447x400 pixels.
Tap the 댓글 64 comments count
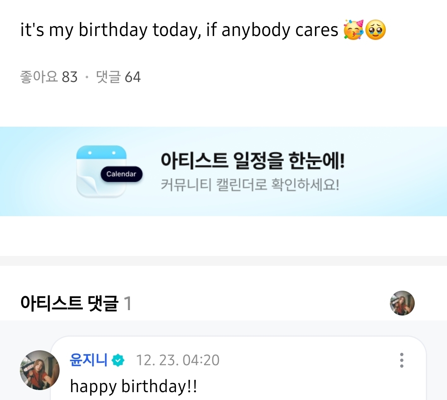click(x=118, y=77)
